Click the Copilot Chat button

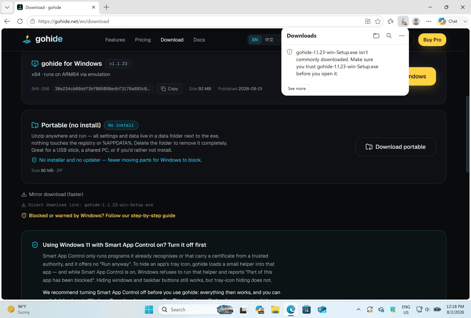coord(448,22)
